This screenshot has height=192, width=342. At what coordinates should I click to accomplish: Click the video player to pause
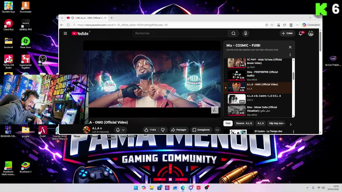click(152, 79)
